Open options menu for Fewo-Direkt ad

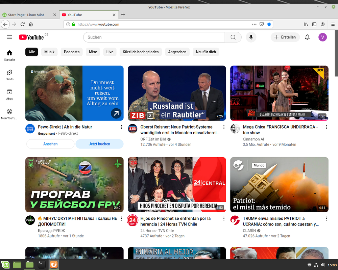[x=121, y=127]
